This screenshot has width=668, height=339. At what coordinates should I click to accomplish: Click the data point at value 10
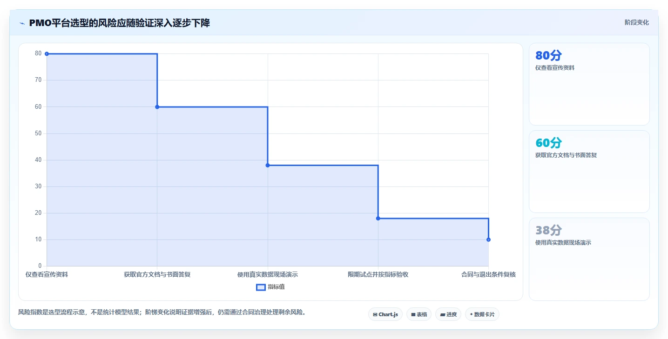(488, 239)
